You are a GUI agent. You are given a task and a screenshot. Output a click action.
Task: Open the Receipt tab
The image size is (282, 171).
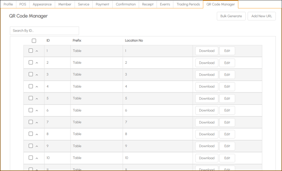point(148,4)
